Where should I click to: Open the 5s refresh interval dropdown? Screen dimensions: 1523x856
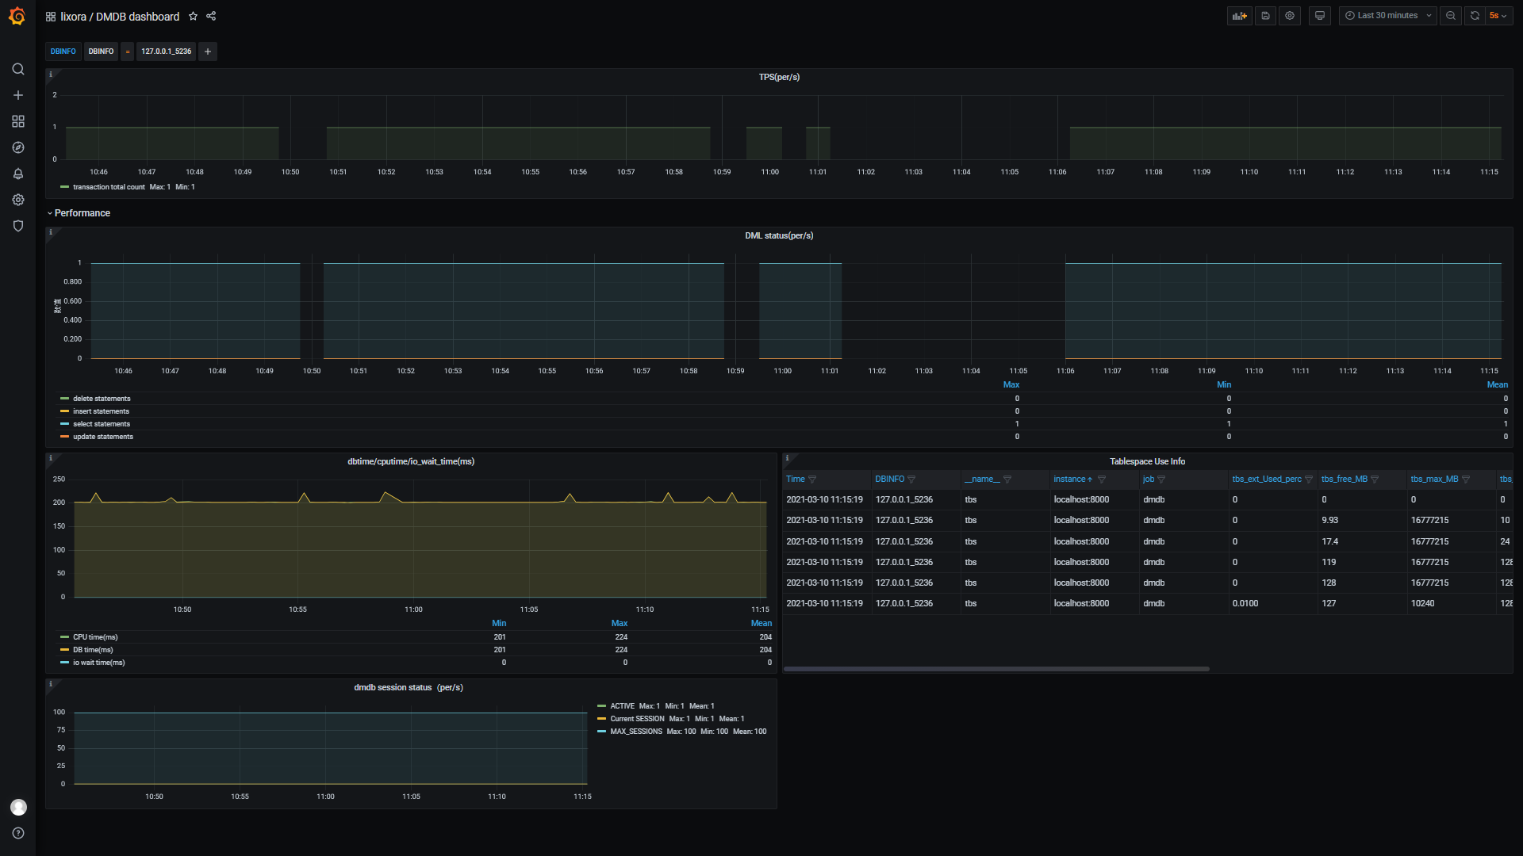(x=1498, y=16)
